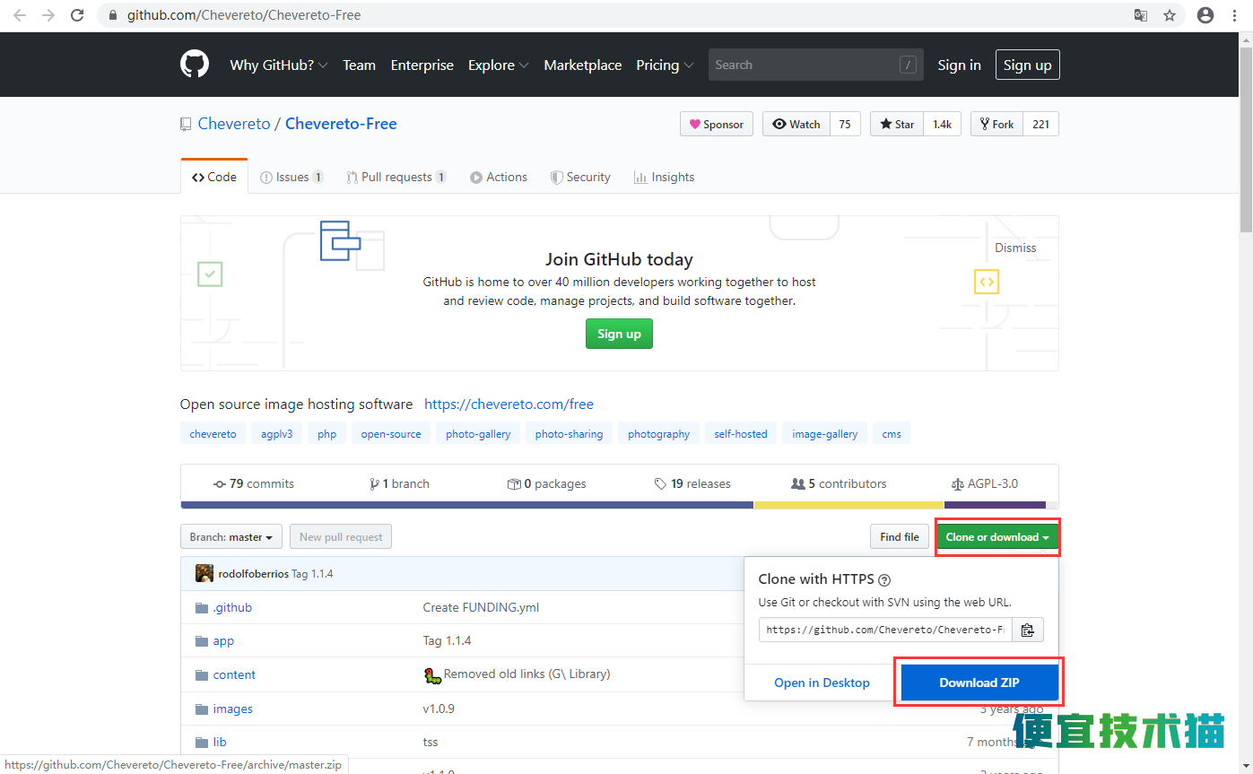Viewport: 1253px width, 774px height.
Task: Reload the page with refresh icon
Action: [78, 15]
